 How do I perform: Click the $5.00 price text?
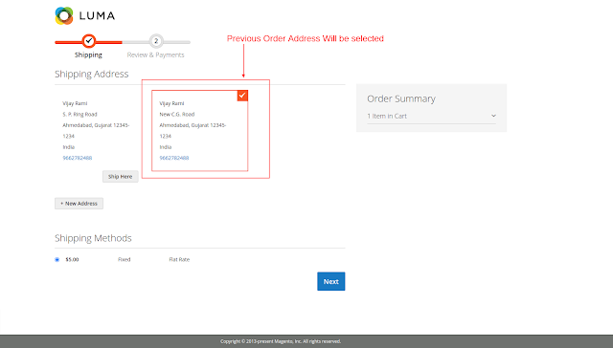pos(73,259)
